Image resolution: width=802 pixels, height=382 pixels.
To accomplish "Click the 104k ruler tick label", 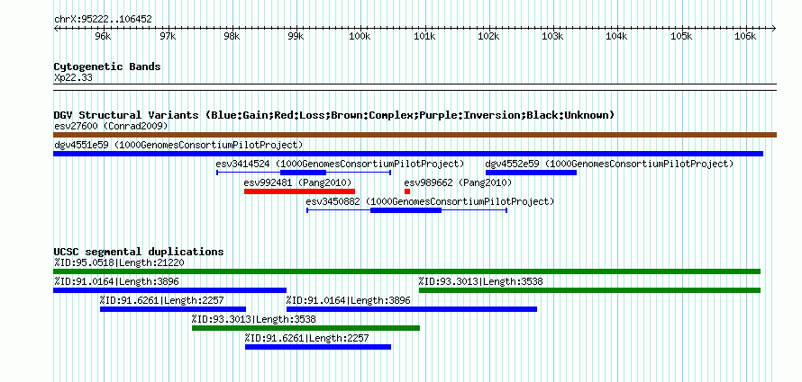I will [617, 37].
